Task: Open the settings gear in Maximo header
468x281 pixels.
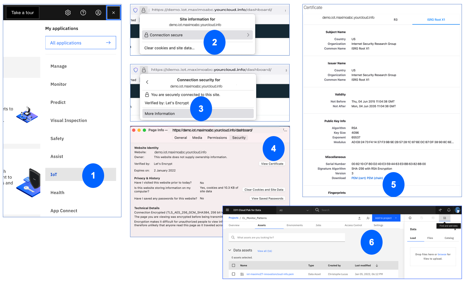Action: [68, 13]
